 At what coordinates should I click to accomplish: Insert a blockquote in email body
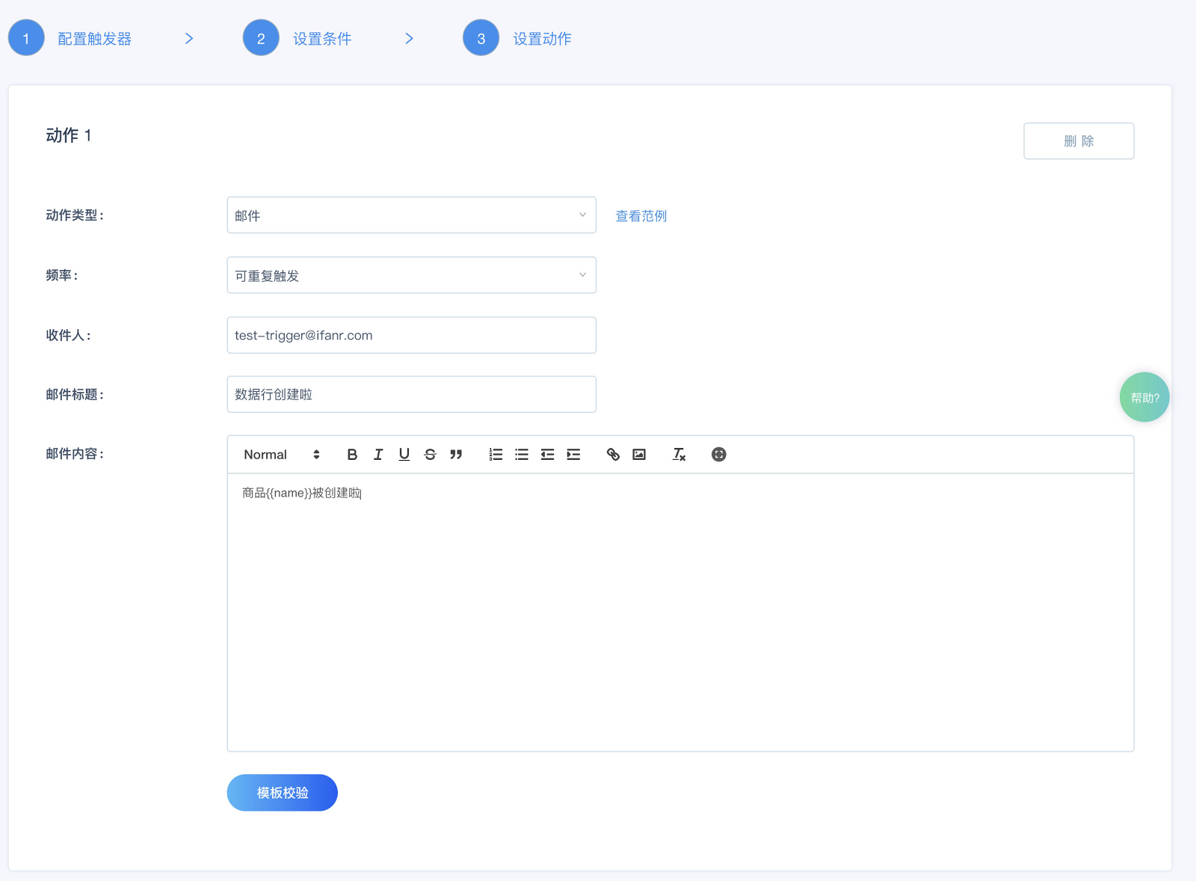[456, 455]
